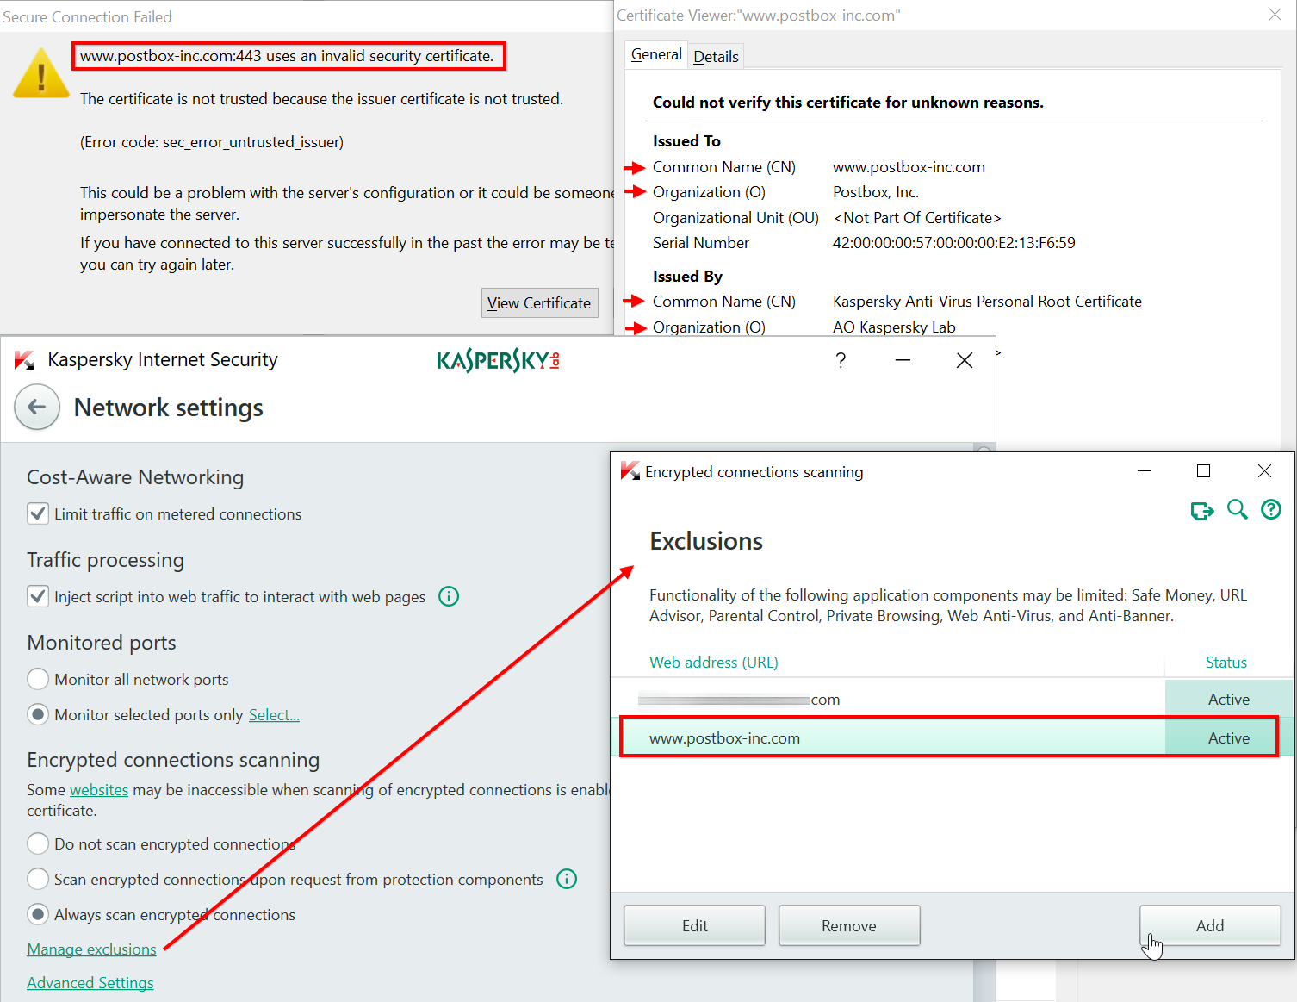The width and height of the screenshot is (1297, 1002).
Task: Maximize Encrypted connections scanning window
Action: (1203, 470)
